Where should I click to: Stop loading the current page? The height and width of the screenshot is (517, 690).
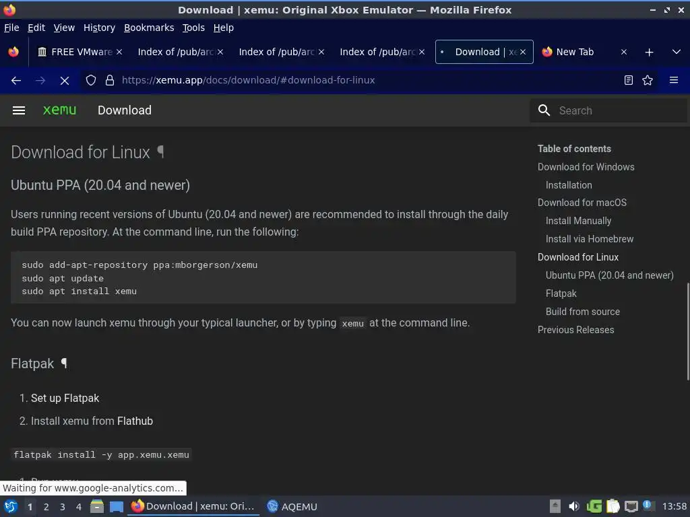click(x=64, y=81)
